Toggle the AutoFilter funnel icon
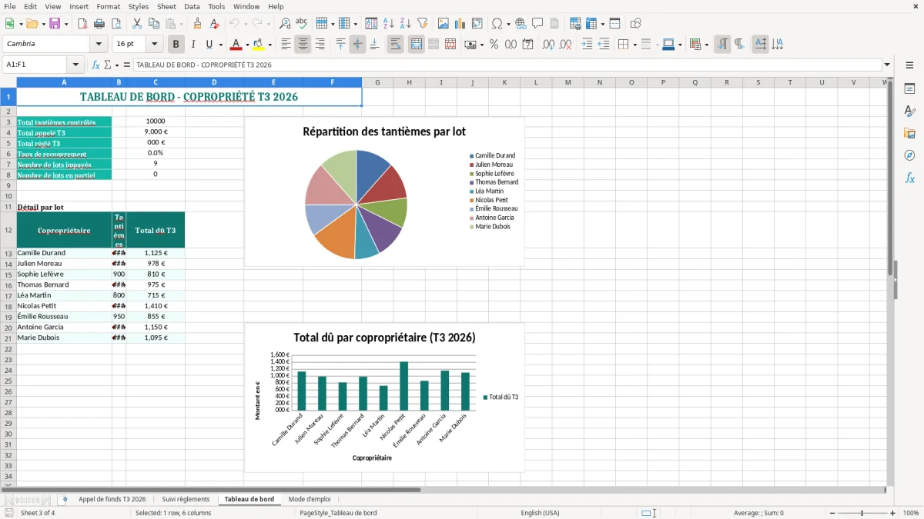Screen dimensions: 924x519 click(x=422, y=24)
